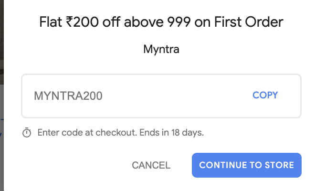Click the Myntra store name
315x191 pixels.
[x=161, y=49]
